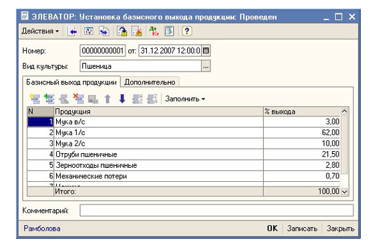The image size is (372, 250).
Task: Open the document structure report icon
Action: point(169,31)
